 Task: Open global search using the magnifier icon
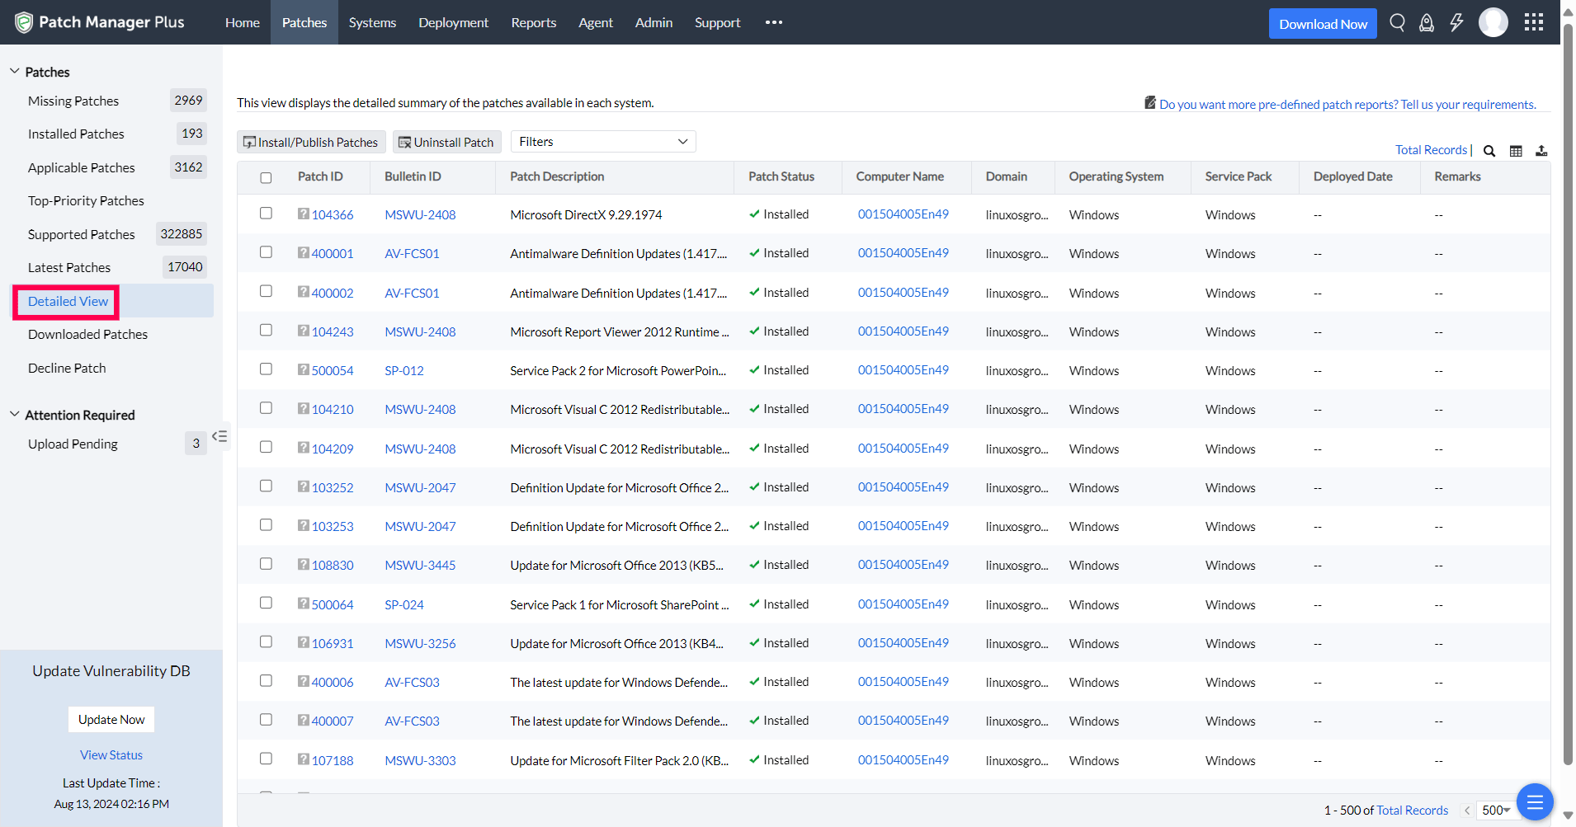click(x=1397, y=22)
